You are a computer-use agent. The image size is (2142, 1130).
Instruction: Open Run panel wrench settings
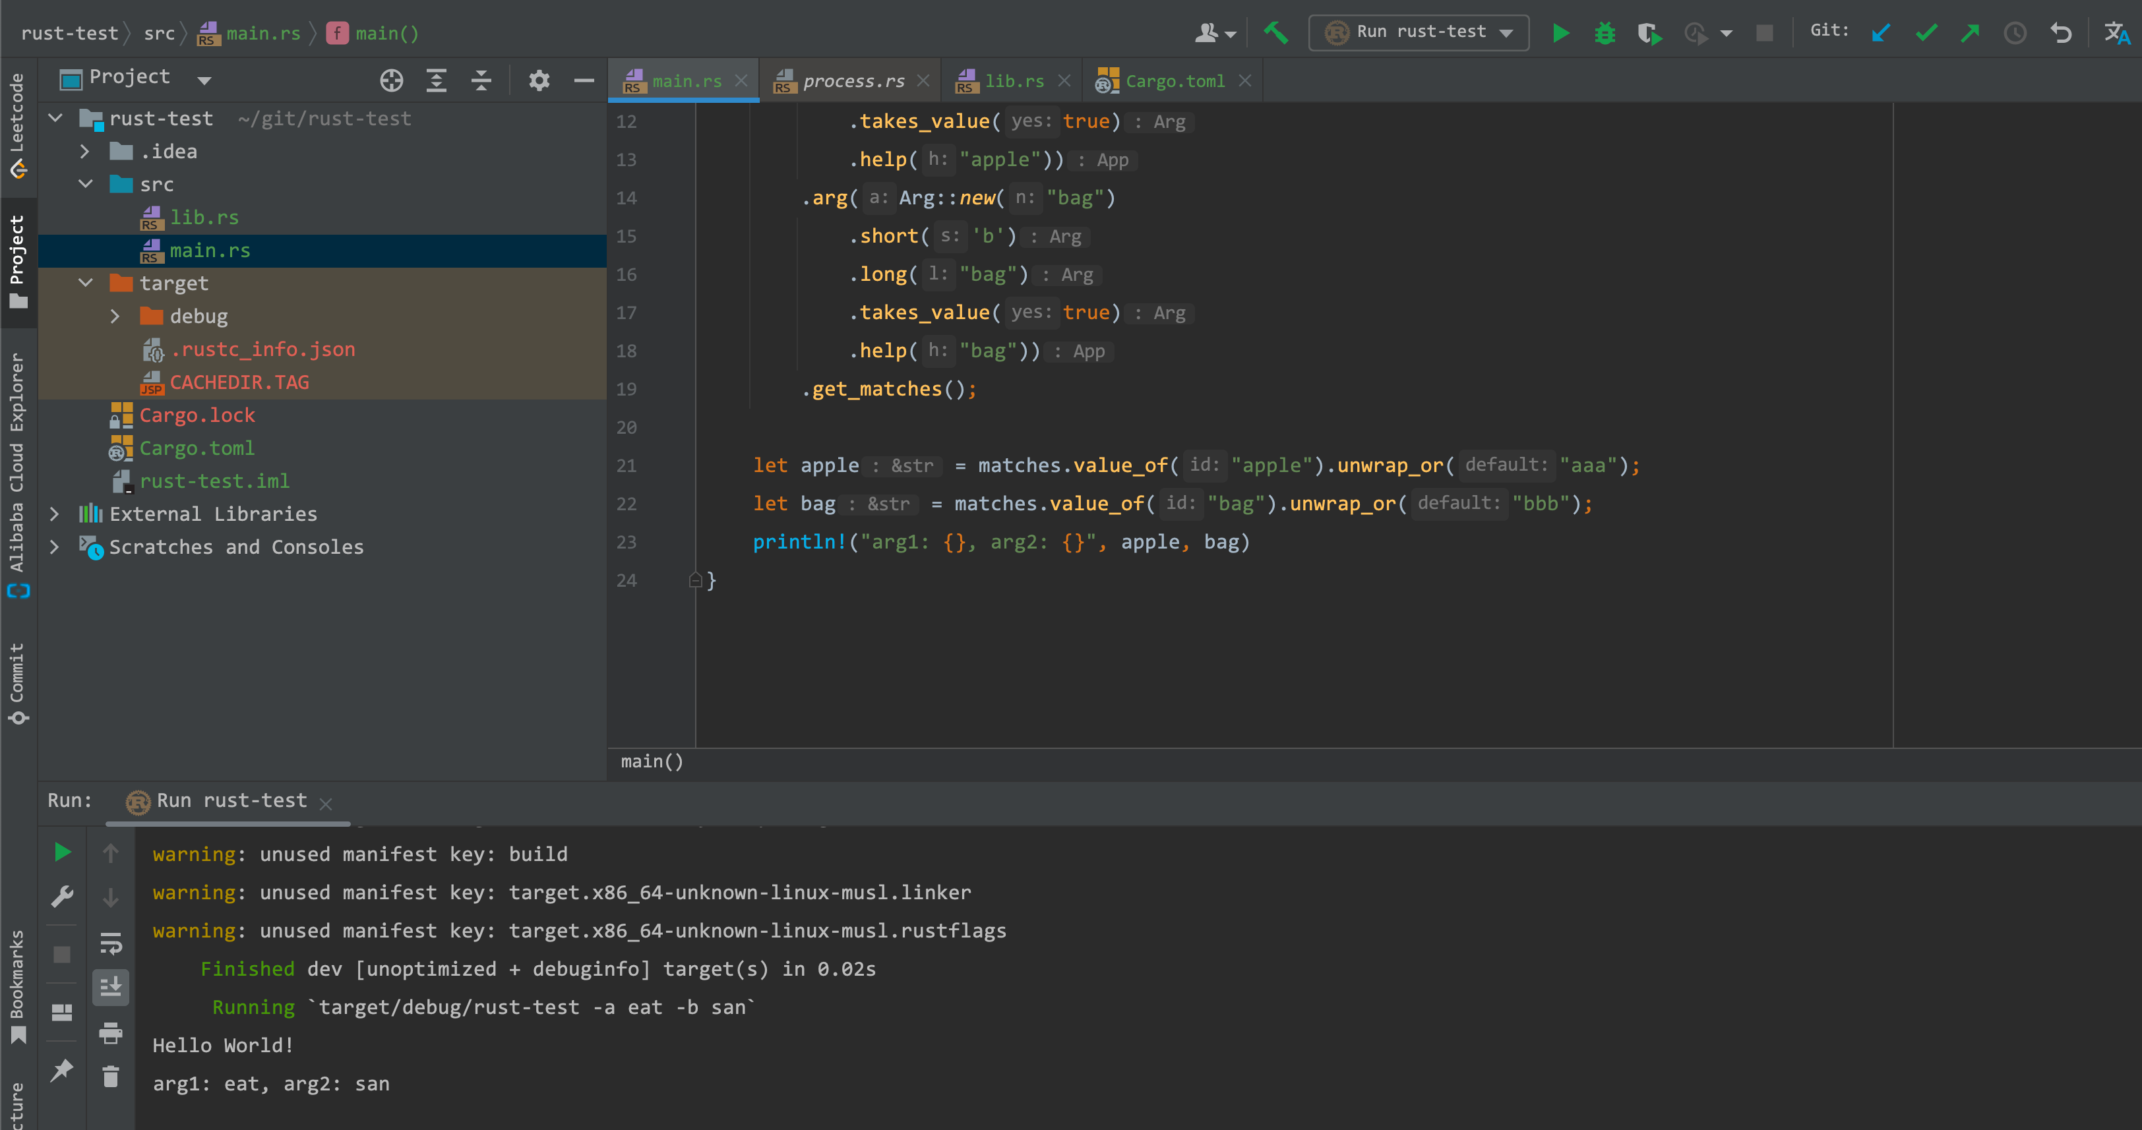[x=61, y=897]
